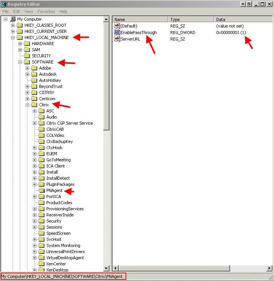274x281 pixels.
Task: Select the System Monitoring key
Action: pyautogui.click(x=63, y=245)
